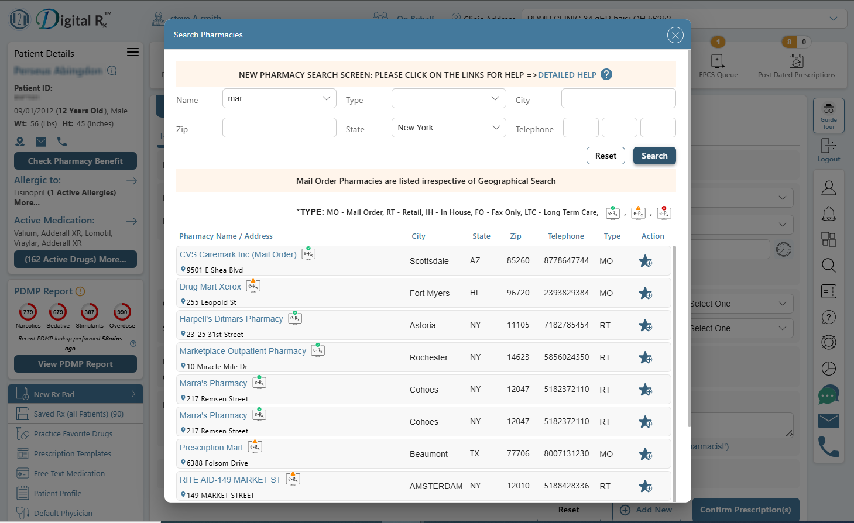
Task: Click patient location pin icon
Action: click(20, 142)
